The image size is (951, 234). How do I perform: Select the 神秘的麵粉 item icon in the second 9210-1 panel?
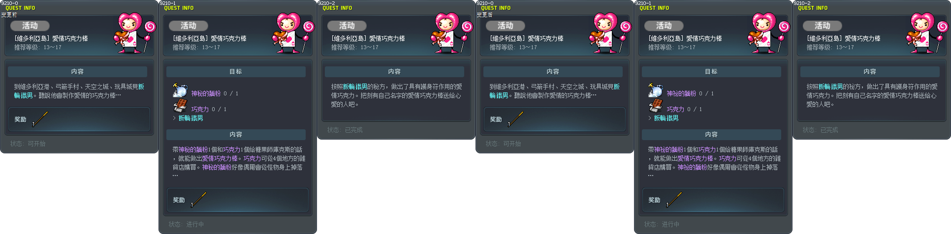tap(656, 91)
